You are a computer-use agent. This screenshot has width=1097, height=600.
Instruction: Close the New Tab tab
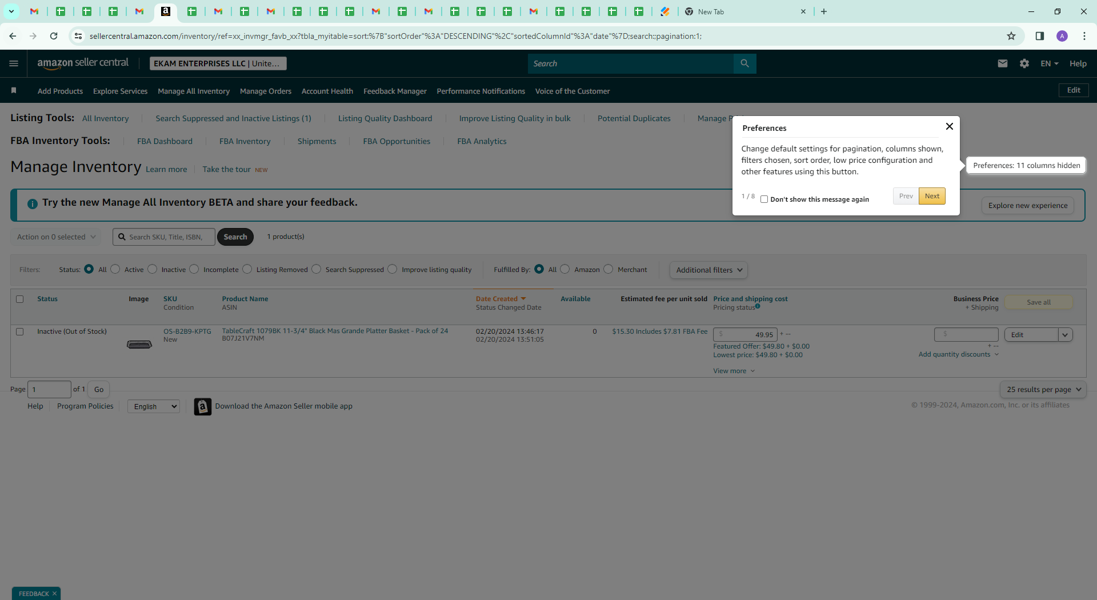point(803,11)
